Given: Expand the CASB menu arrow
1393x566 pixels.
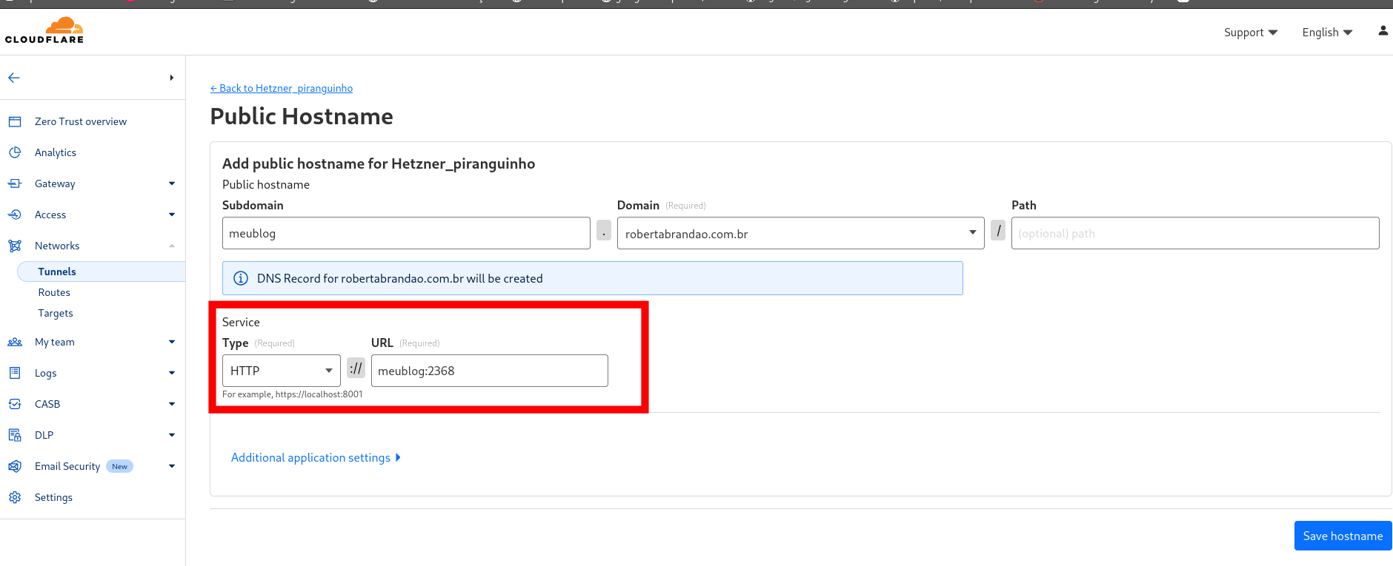Looking at the screenshot, I should [x=172, y=404].
